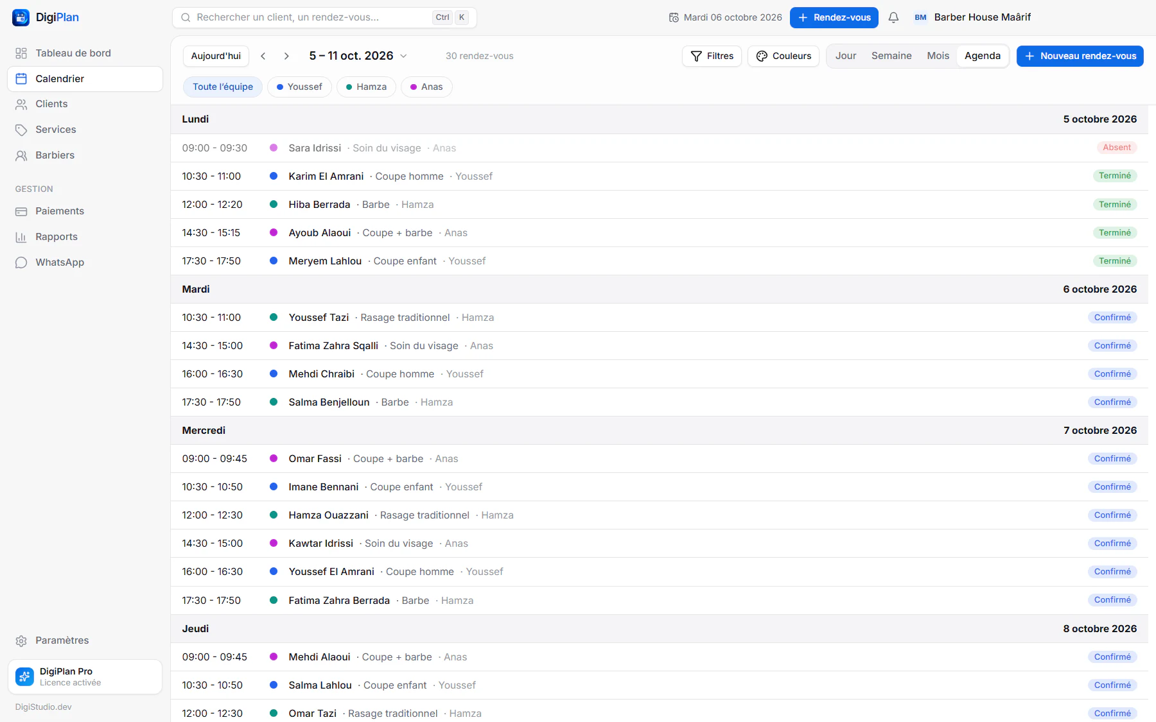This screenshot has height=722, width=1156.
Task: Click the search magnifier icon
Action: point(186,17)
